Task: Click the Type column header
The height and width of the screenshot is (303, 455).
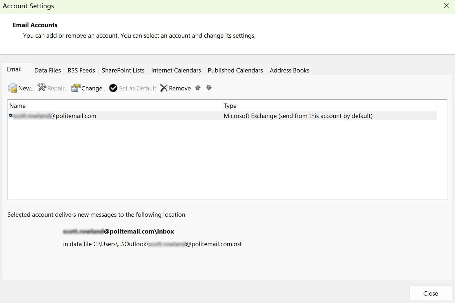Action: click(230, 106)
